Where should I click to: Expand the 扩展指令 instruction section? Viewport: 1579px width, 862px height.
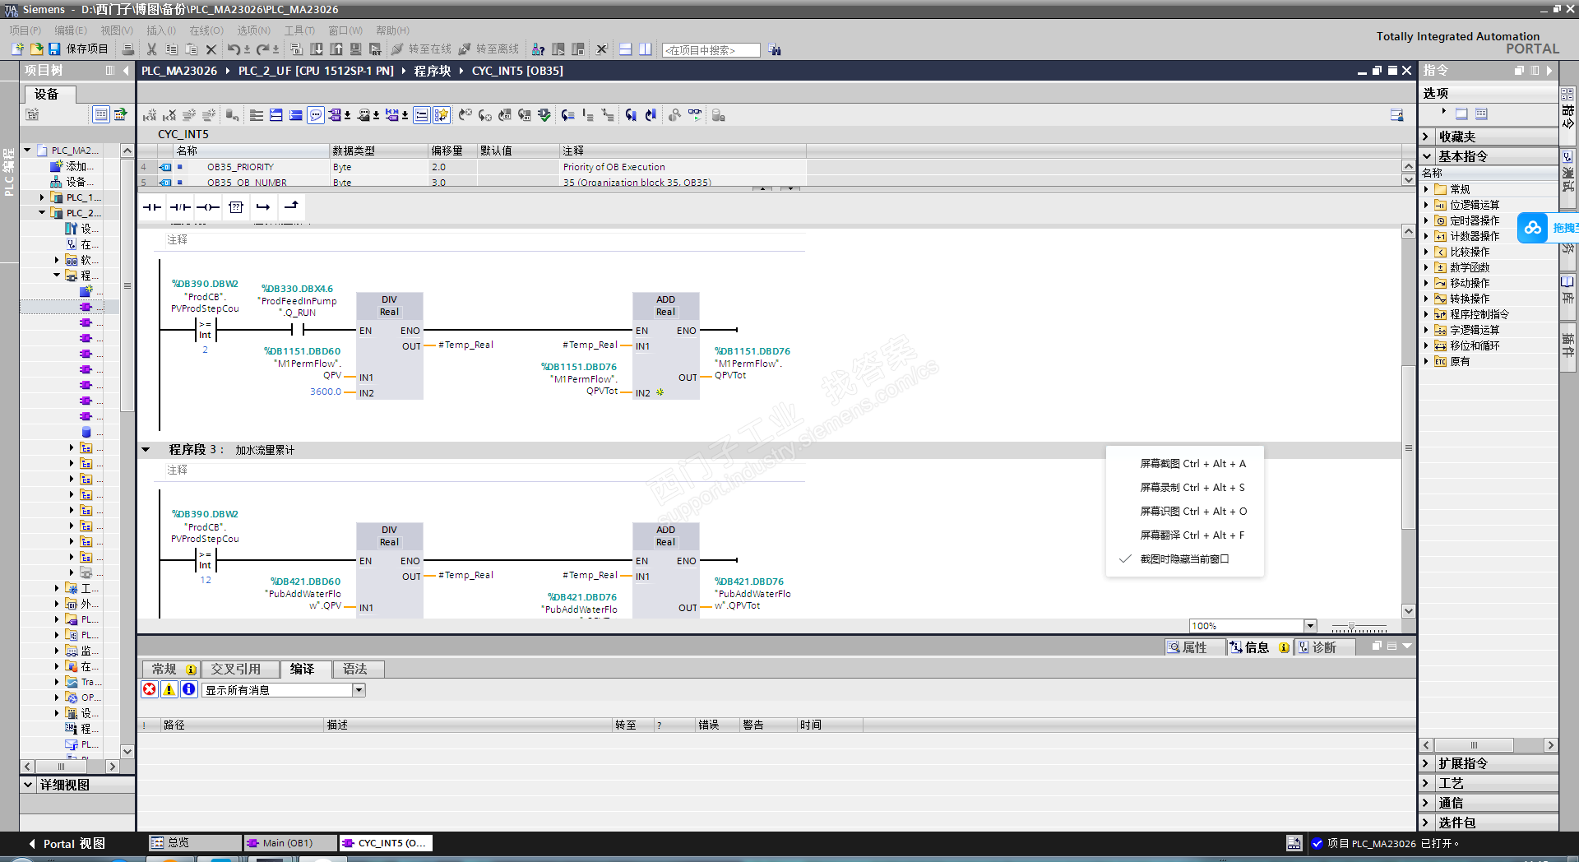pyautogui.click(x=1427, y=763)
